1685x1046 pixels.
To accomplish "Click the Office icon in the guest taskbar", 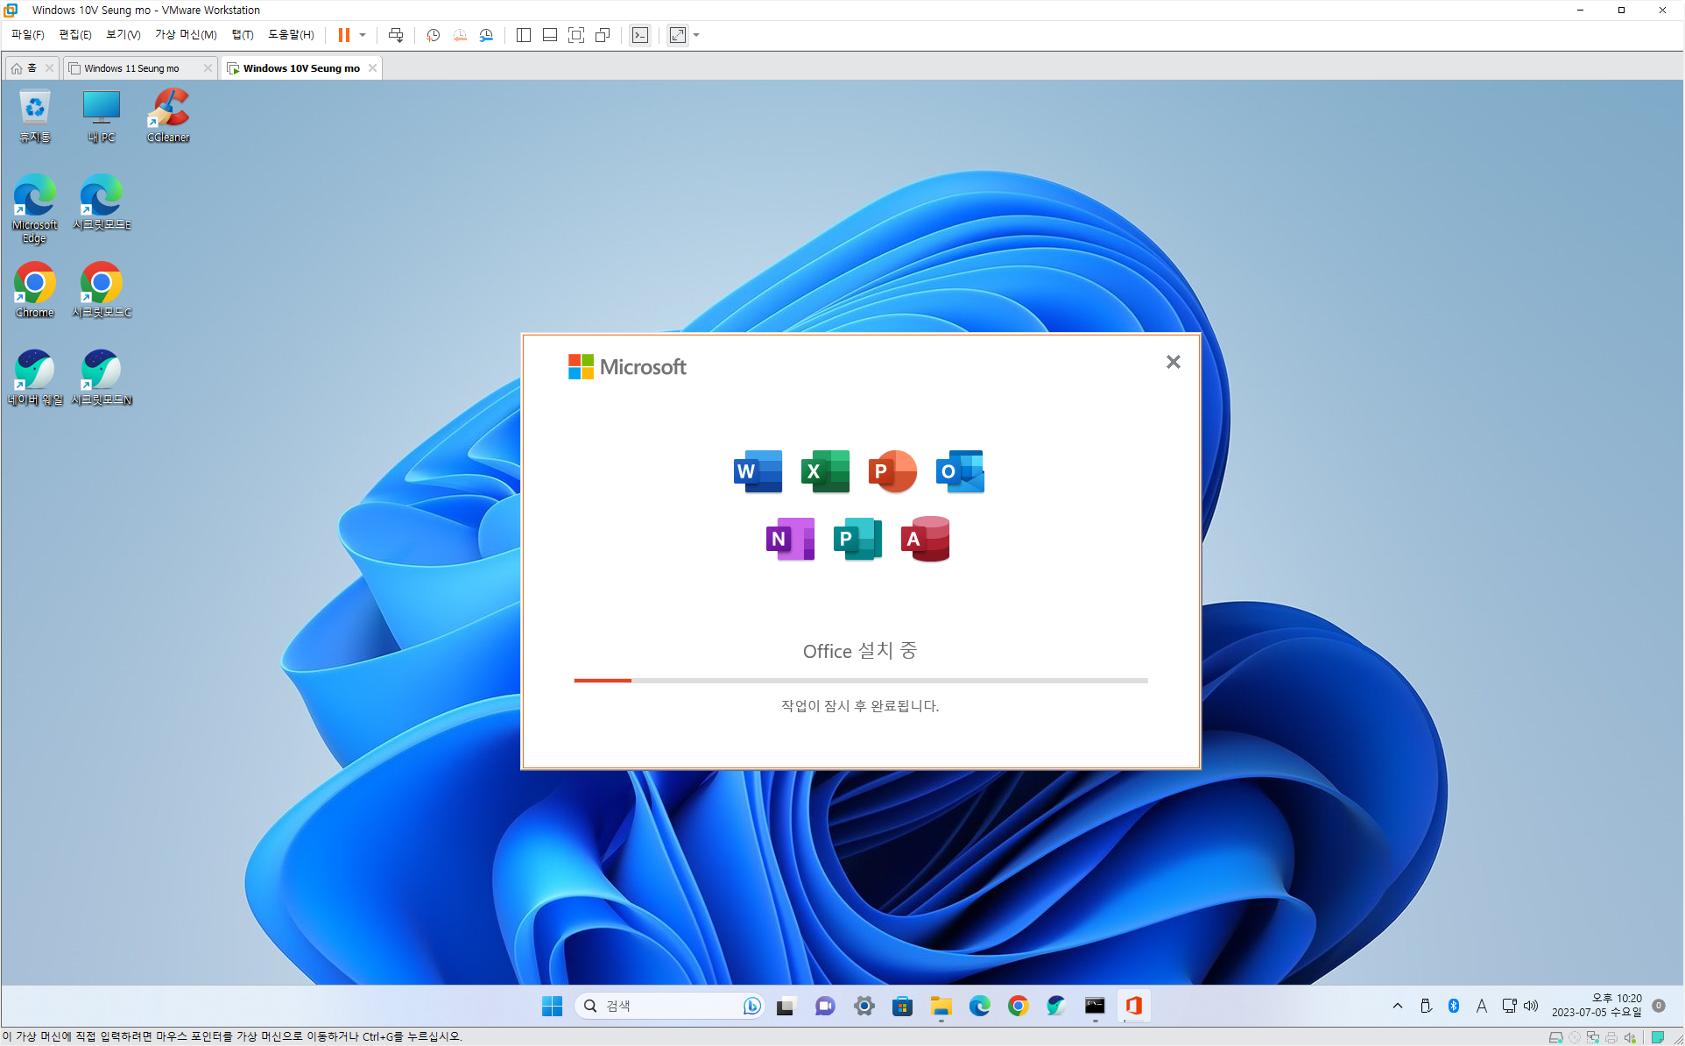I will coord(1133,1006).
